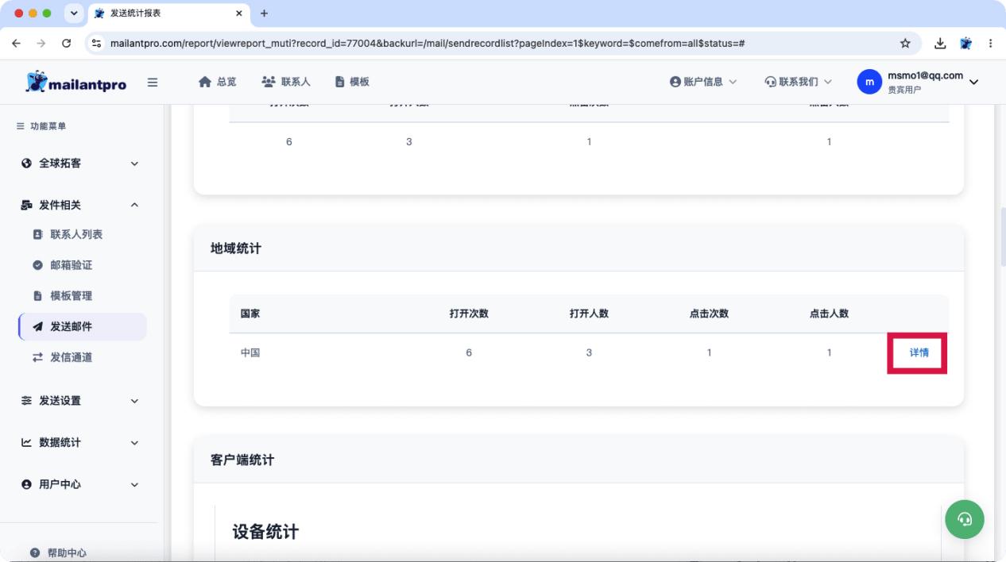The width and height of the screenshot is (1006, 562).
Task: Click the 国家 column header
Action: 250,314
